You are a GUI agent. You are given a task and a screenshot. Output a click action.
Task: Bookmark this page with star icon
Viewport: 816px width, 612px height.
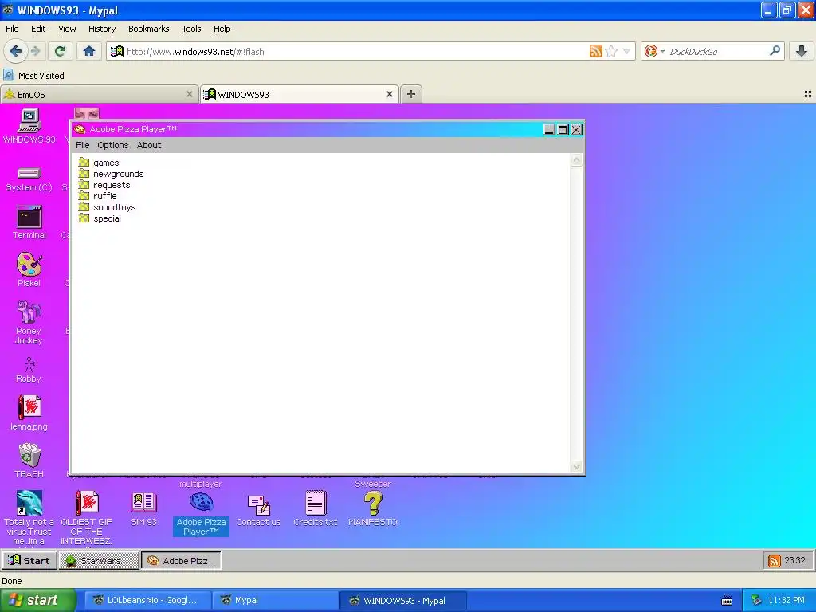coord(611,51)
